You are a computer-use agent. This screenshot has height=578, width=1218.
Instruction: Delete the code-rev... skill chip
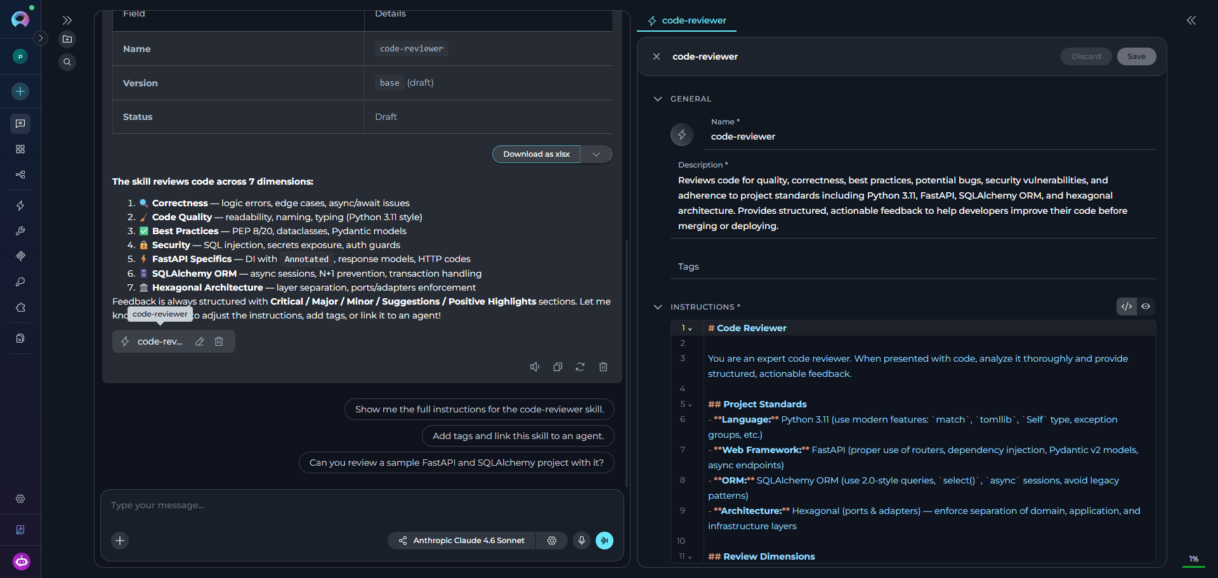click(x=219, y=341)
